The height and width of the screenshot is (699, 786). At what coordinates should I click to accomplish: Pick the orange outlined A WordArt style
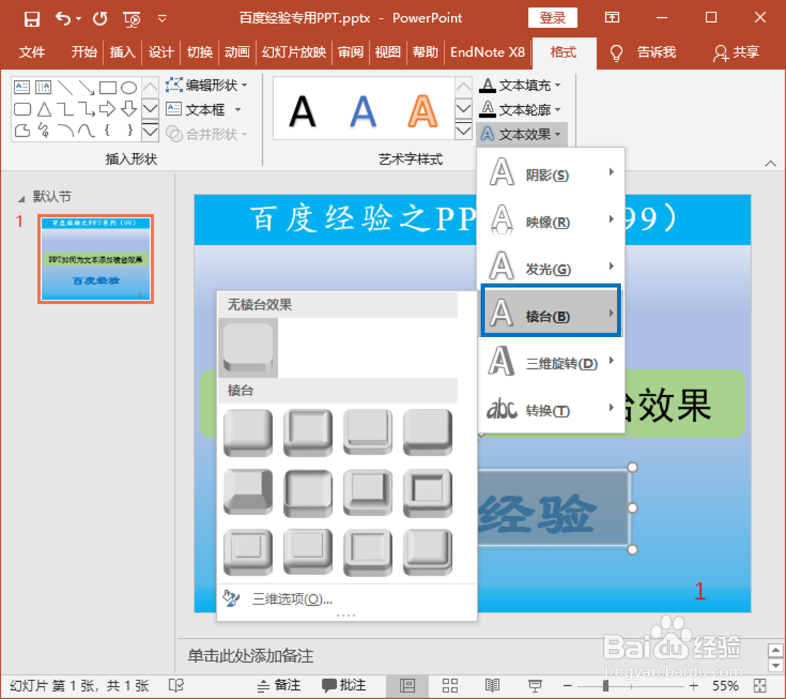[422, 111]
